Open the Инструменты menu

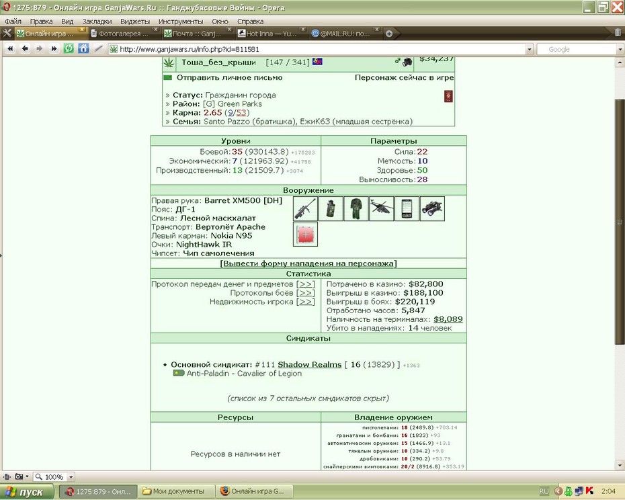click(x=181, y=22)
